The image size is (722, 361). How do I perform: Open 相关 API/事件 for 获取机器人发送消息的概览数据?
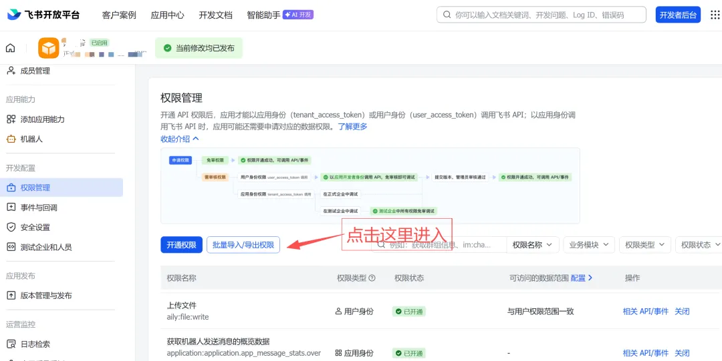tap(646, 353)
